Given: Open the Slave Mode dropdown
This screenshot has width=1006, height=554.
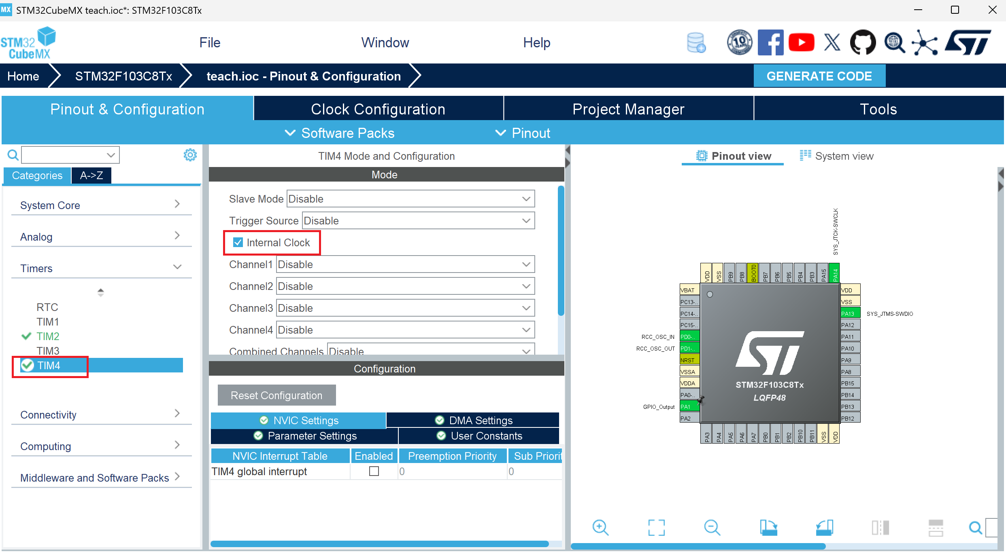Looking at the screenshot, I should (410, 199).
